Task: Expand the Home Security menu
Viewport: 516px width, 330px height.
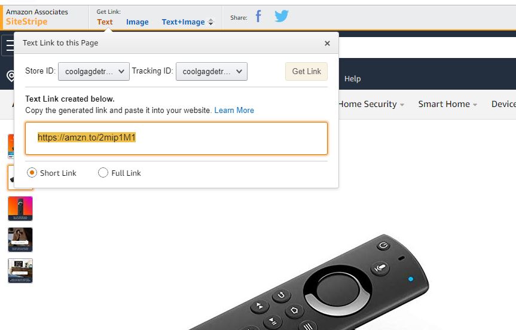Action: pos(371,104)
